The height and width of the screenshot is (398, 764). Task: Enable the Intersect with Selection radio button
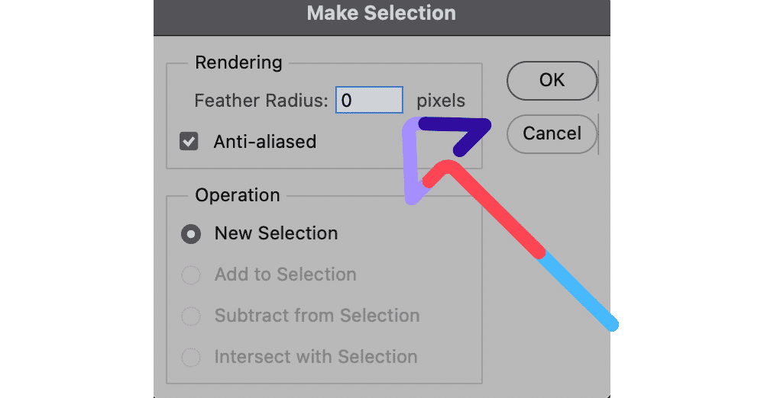190,357
